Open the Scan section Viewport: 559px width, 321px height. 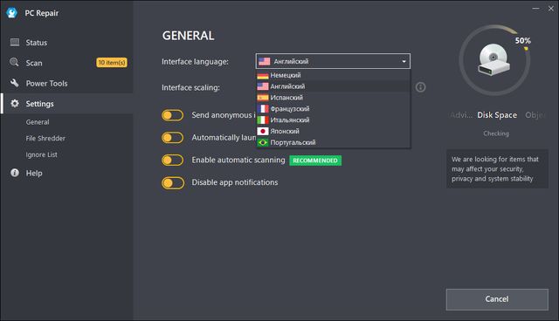coord(67,63)
